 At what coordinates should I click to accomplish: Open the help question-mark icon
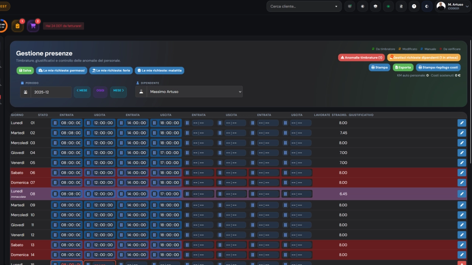(414, 6)
